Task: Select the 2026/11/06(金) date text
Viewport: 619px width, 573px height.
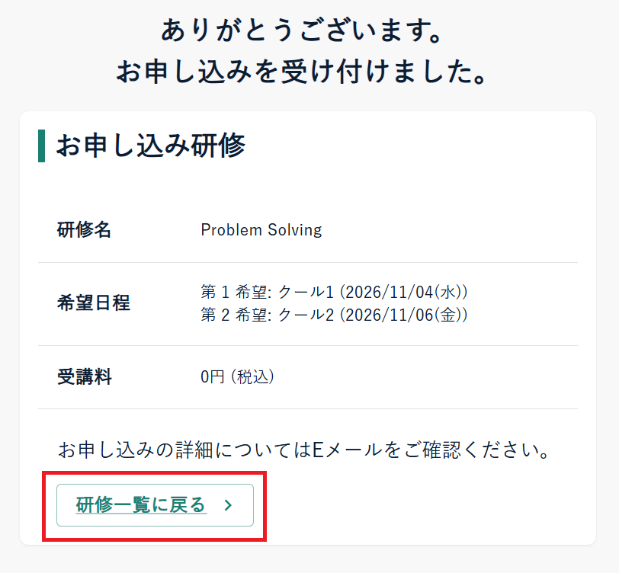Action: pyautogui.click(x=404, y=315)
